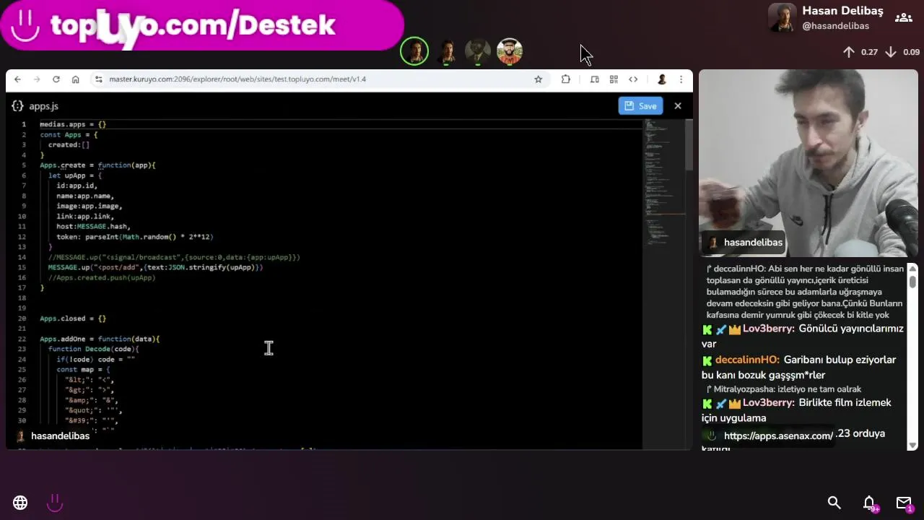
Task: Click hasandelibas label on webcam video
Action: coord(752,243)
